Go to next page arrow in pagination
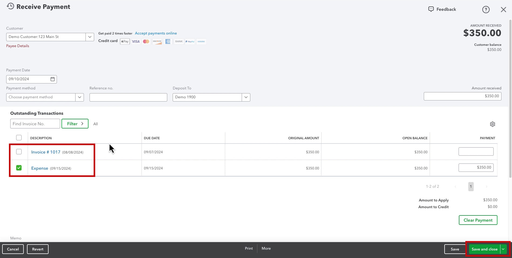Viewport: 512px width, 258px height. click(486, 187)
